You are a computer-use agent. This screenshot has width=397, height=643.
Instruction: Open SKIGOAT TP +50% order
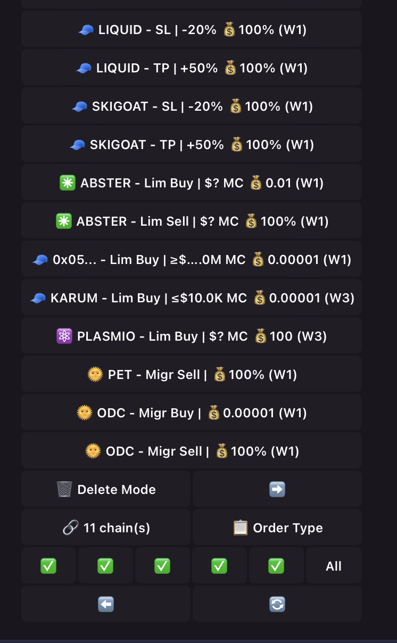tap(192, 145)
